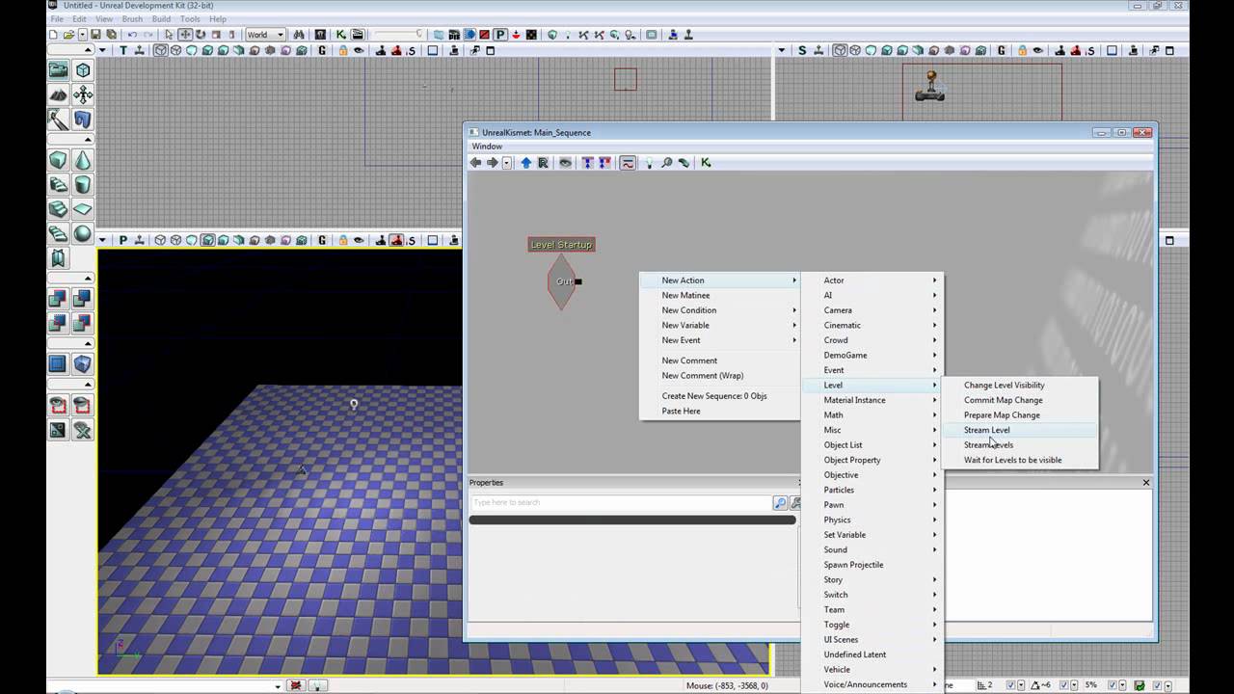Image resolution: width=1234 pixels, height=694 pixels.
Task: Expand the New Condition submenu
Action: point(720,310)
